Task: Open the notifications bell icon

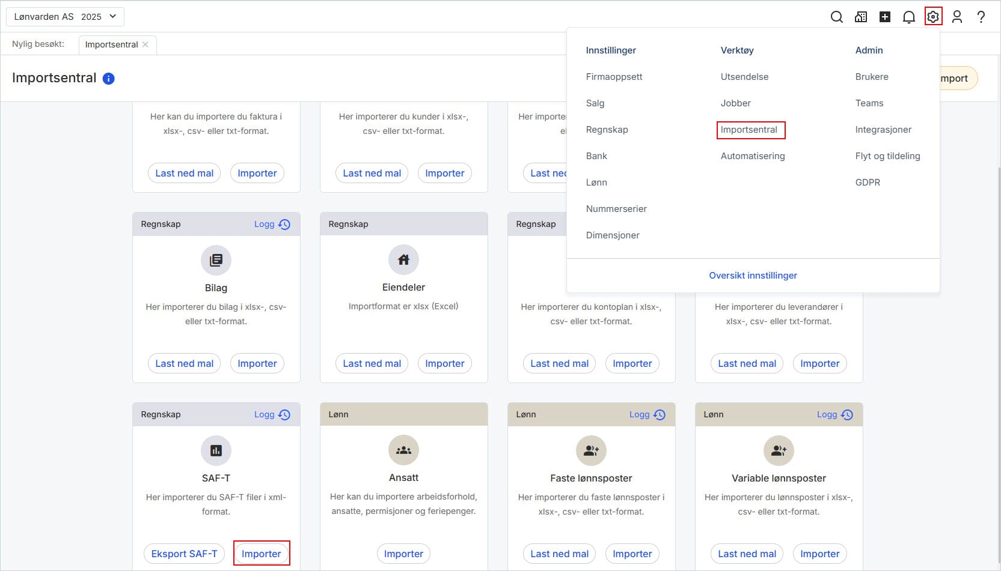Action: pyautogui.click(x=908, y=17)
